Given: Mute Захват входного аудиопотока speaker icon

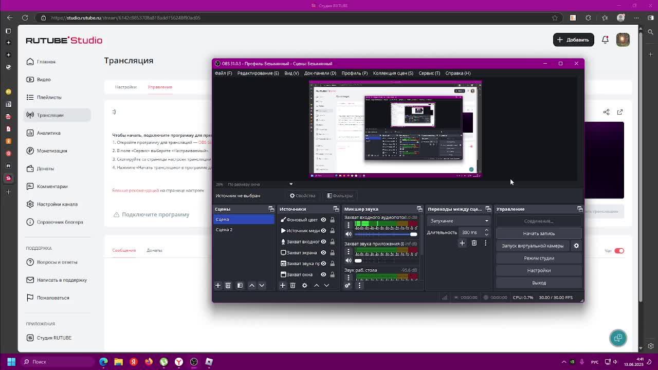Looking at the screenshot, I should point(349,234).
